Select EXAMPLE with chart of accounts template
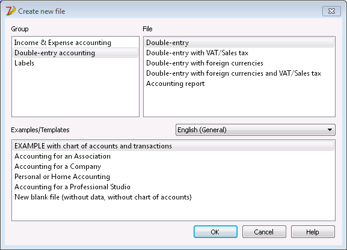The image size is (347, 250). pyautogui.click(x=173, y=146)
